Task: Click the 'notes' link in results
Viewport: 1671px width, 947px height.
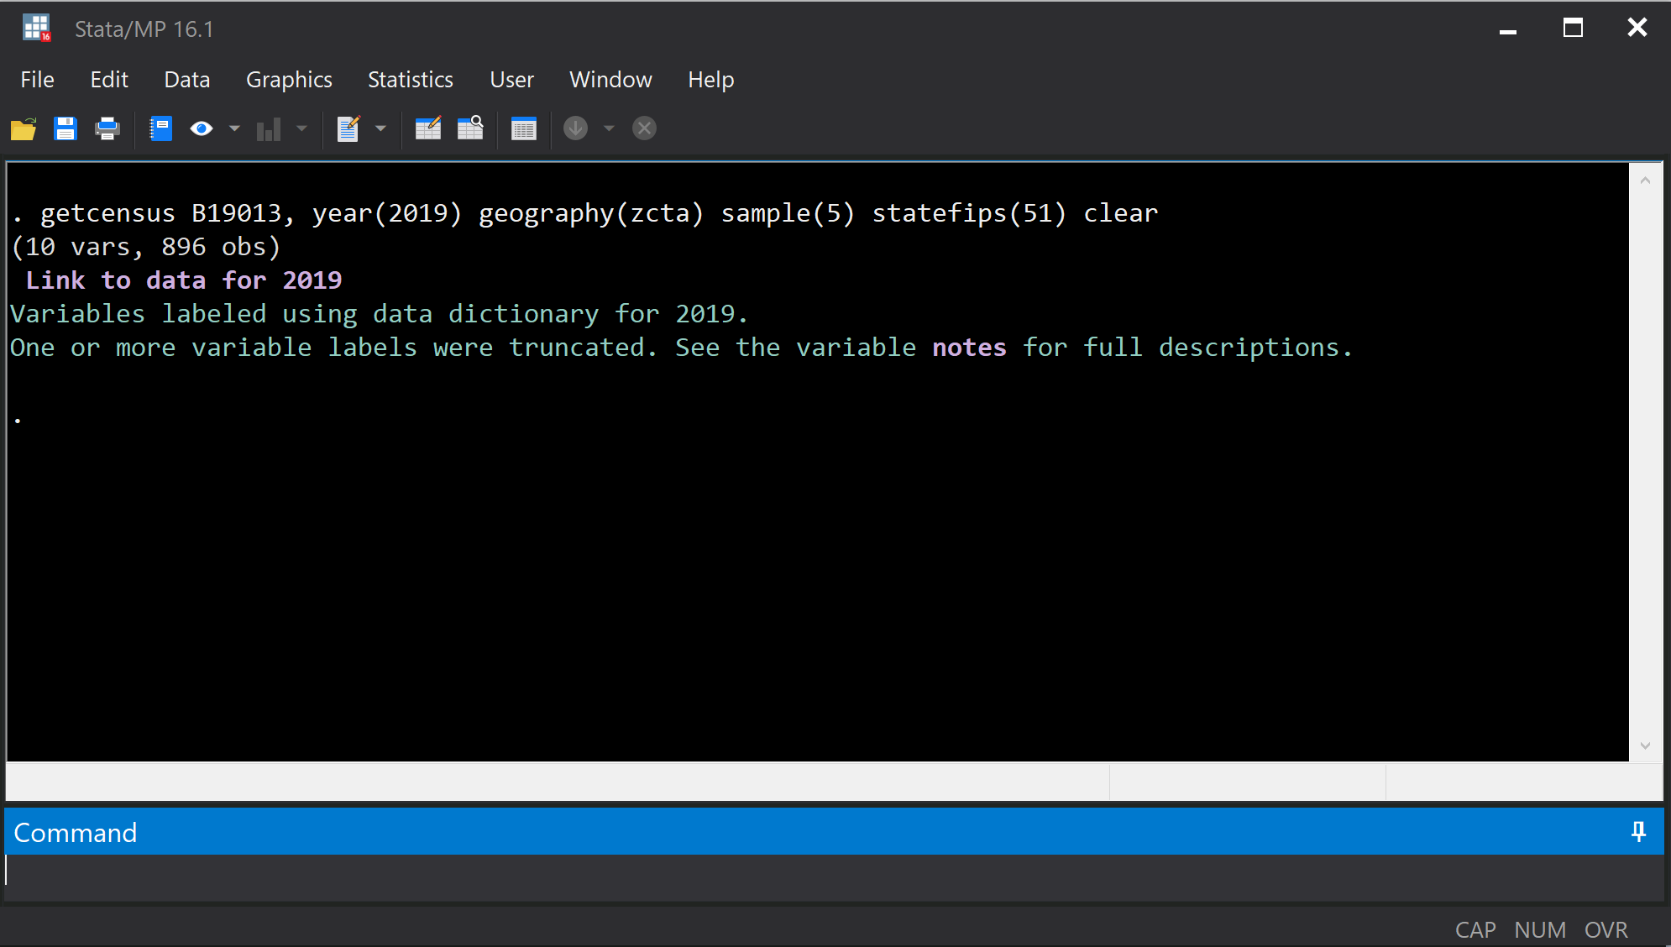Action: 969,348
